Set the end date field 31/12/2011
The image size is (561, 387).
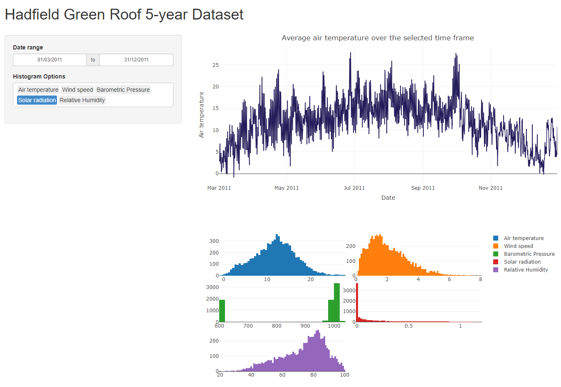tap(136, 60)
